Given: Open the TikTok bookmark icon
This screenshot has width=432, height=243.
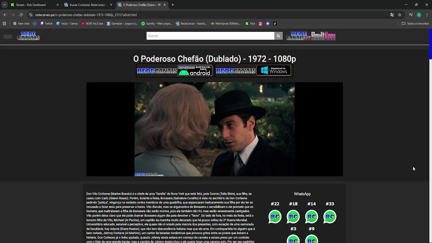Looking at the screenshot, I should pyautogui.click(x=275, y=24).
